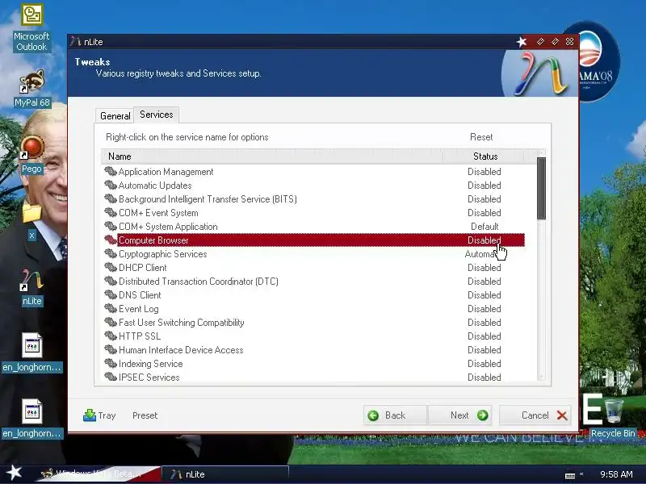Click the Microsoft Outlook desktop icon
The image size is (646, 484).
pyautogui.click(x=32, y=15)
